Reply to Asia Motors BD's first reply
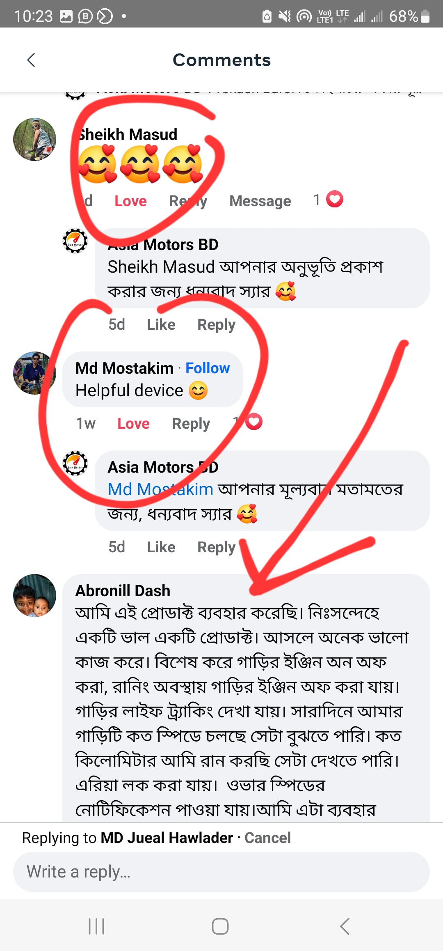Image resolution: width=443 pixels, height=951 pixels. (216, 325)
